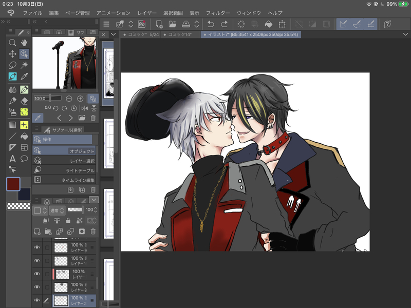Click the Redo arrow in command bar
Screen dimensions: 411x308
224,24
